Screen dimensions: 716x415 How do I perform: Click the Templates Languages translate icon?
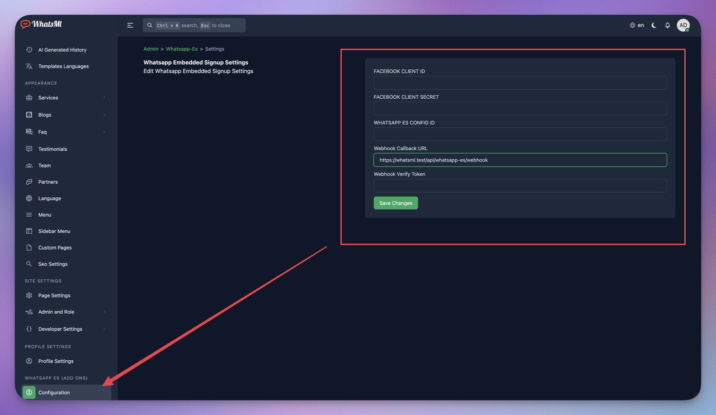[x=29, y=66]
